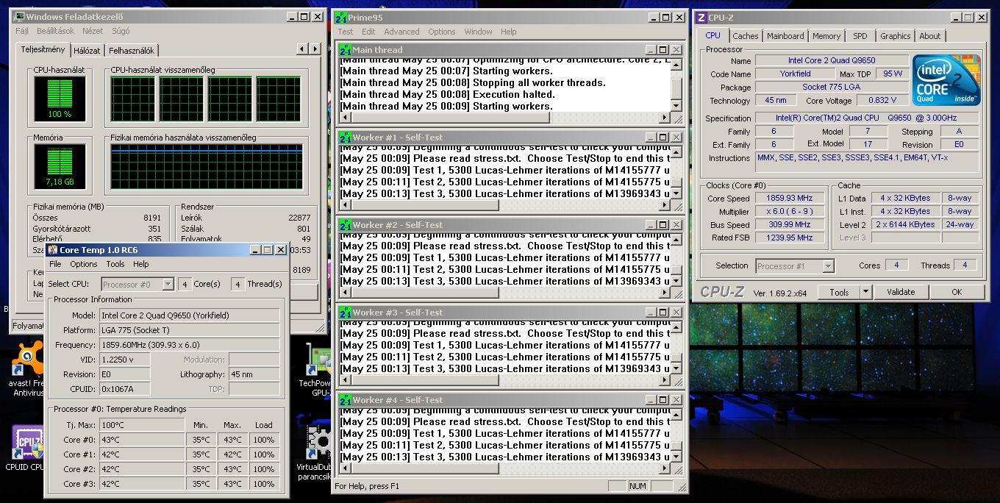Open Select CPU dropdown in Core Temp

pos(168,284)
